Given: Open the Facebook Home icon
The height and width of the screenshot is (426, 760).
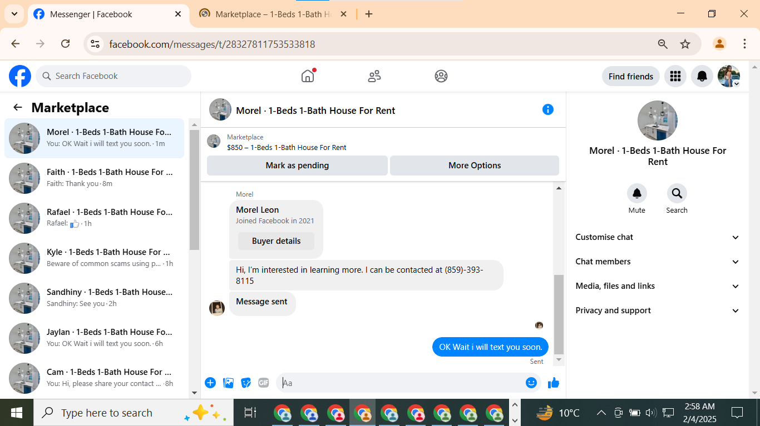Looking at the screenshot, I should click(x=308, y=76).
